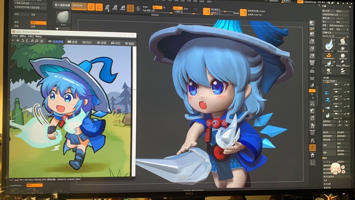
Task: Rotate image left in ACDSee toolbar
Action: (23, 40)
